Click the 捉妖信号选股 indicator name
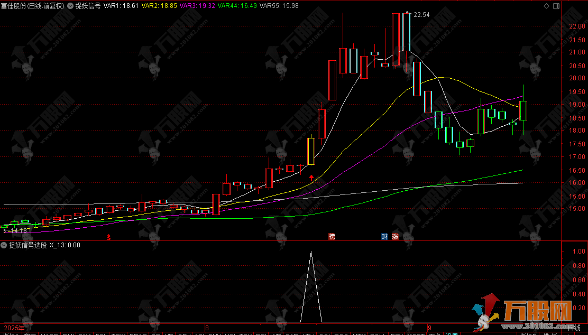This screenshot has height=335, width=588. pyautogui.click(x=27, y=245)
